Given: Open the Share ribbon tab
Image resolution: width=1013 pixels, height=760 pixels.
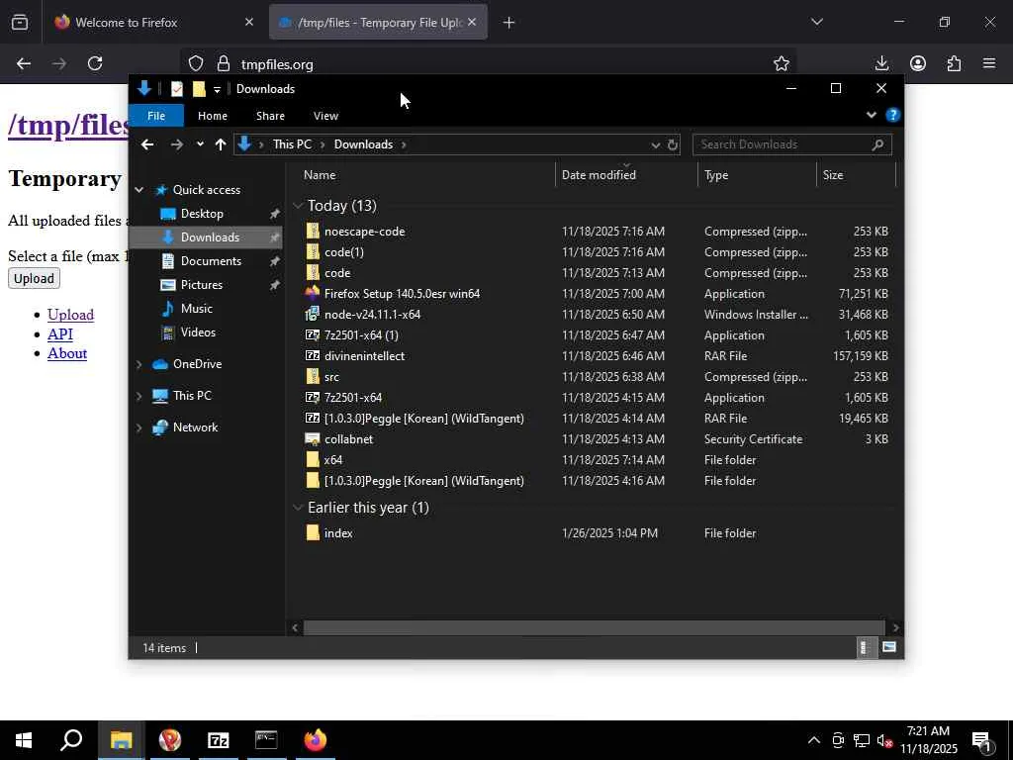Looking at the screenshot, I should click(270, 116).
